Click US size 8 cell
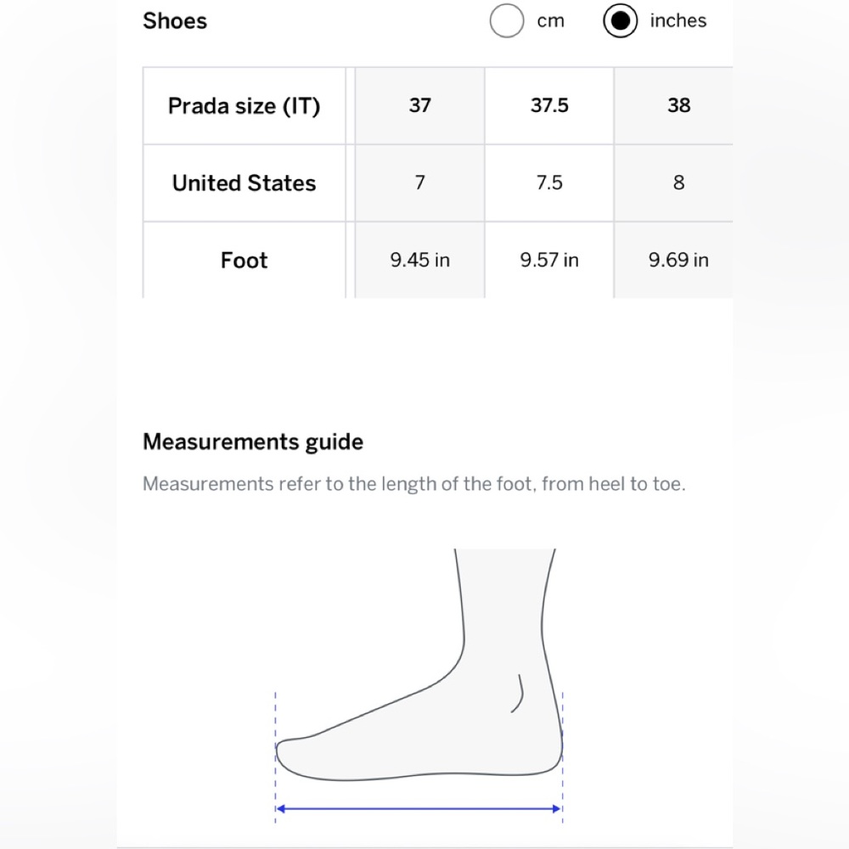This screenshot has height=849, width=849. [x=678, y=183]
